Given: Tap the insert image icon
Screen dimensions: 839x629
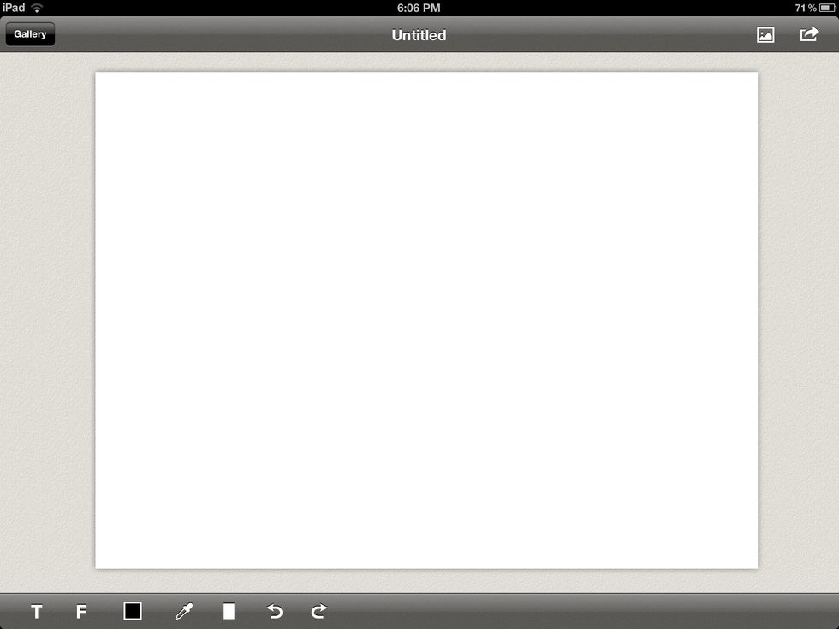Looking at the screenshot, I should 765,35.
